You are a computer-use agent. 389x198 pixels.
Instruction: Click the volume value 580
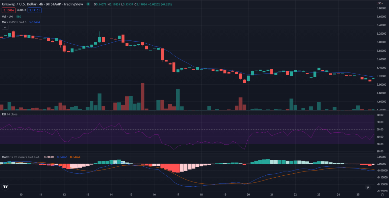point(19,16)
